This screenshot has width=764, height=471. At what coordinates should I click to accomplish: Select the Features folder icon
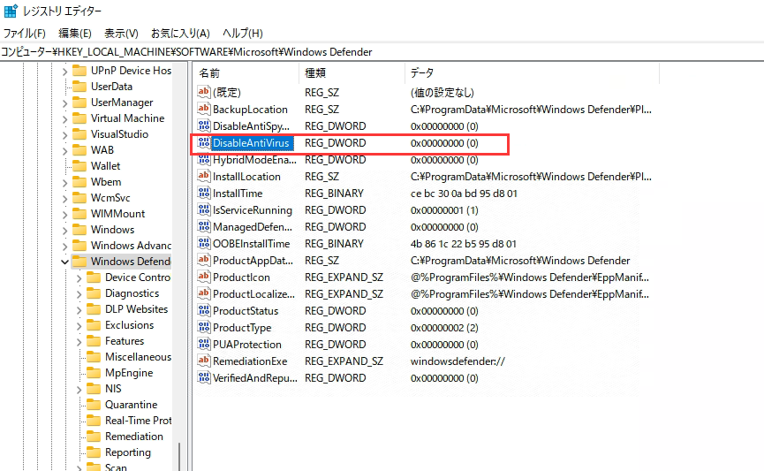[x=93, y=341]
